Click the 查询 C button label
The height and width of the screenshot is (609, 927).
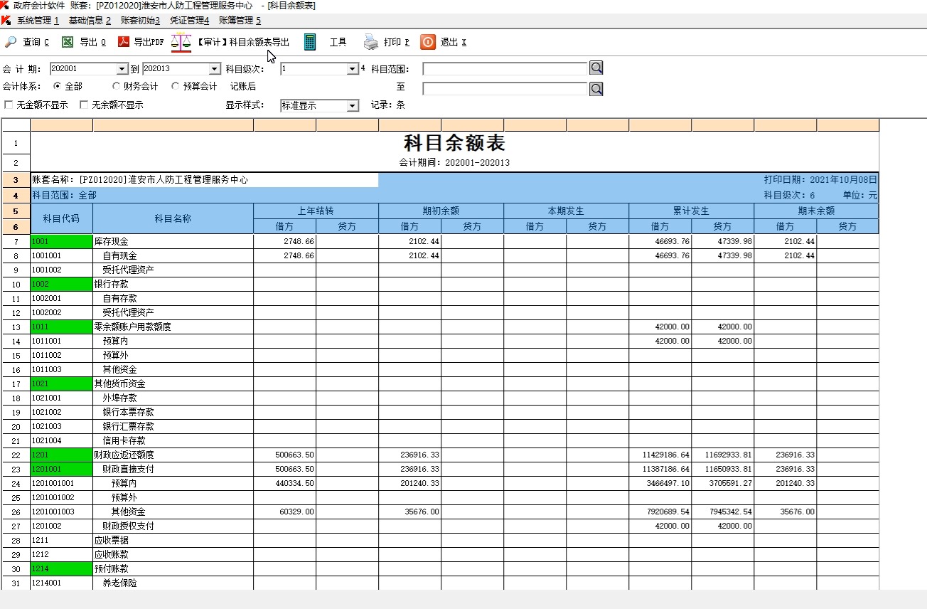click(36, 42)
